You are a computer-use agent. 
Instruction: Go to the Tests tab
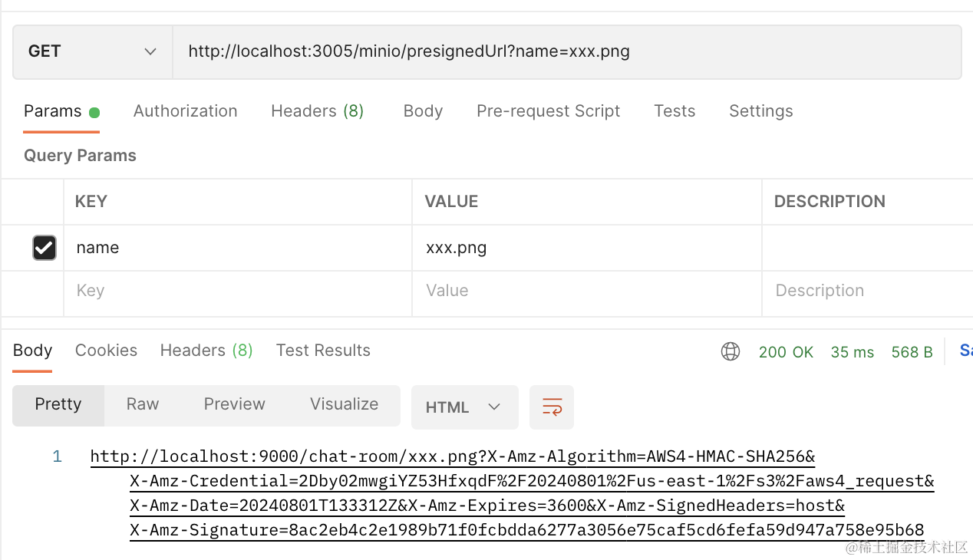(x=675, y=111)
